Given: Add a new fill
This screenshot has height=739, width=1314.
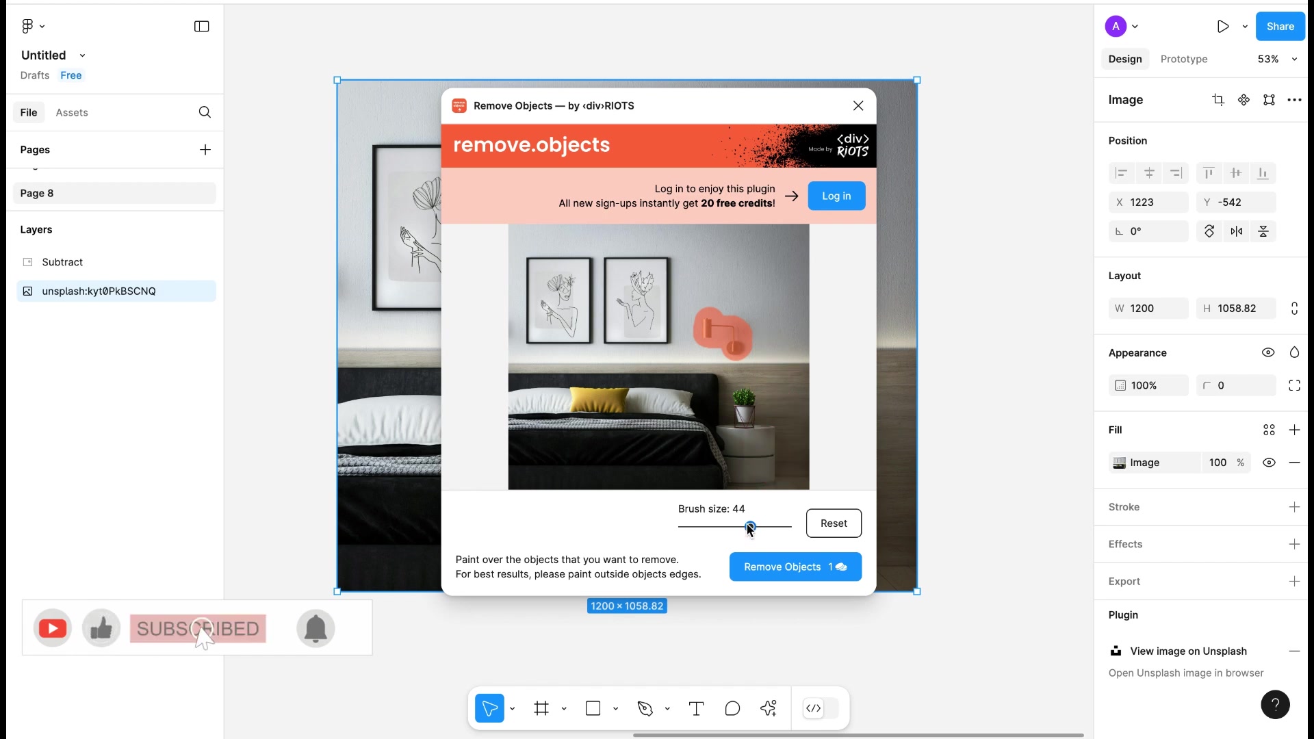Looking at the screenshot, I should 1294,430.
